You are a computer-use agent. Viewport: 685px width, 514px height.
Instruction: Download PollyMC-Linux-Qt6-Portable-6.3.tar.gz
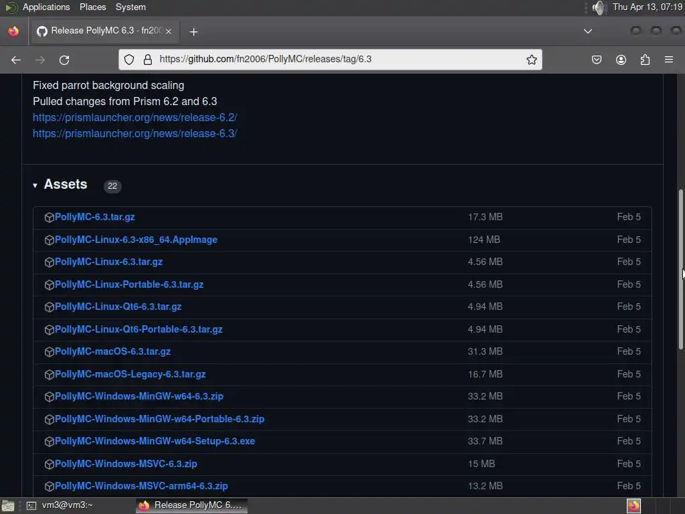click(138, 329)
